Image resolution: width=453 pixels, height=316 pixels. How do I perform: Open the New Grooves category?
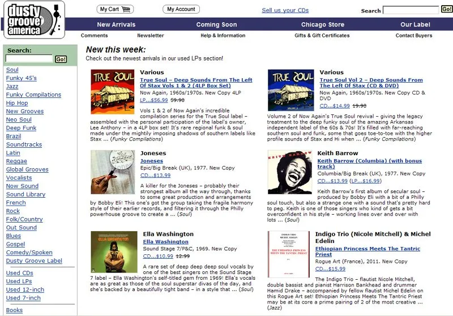[25, 112]
